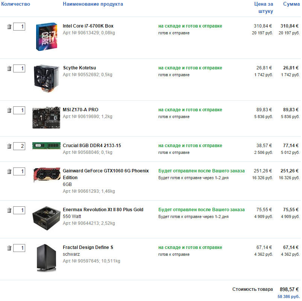302x301 pixels.
Task: Click Fractal Design case thumbnail
Action: 46,258
